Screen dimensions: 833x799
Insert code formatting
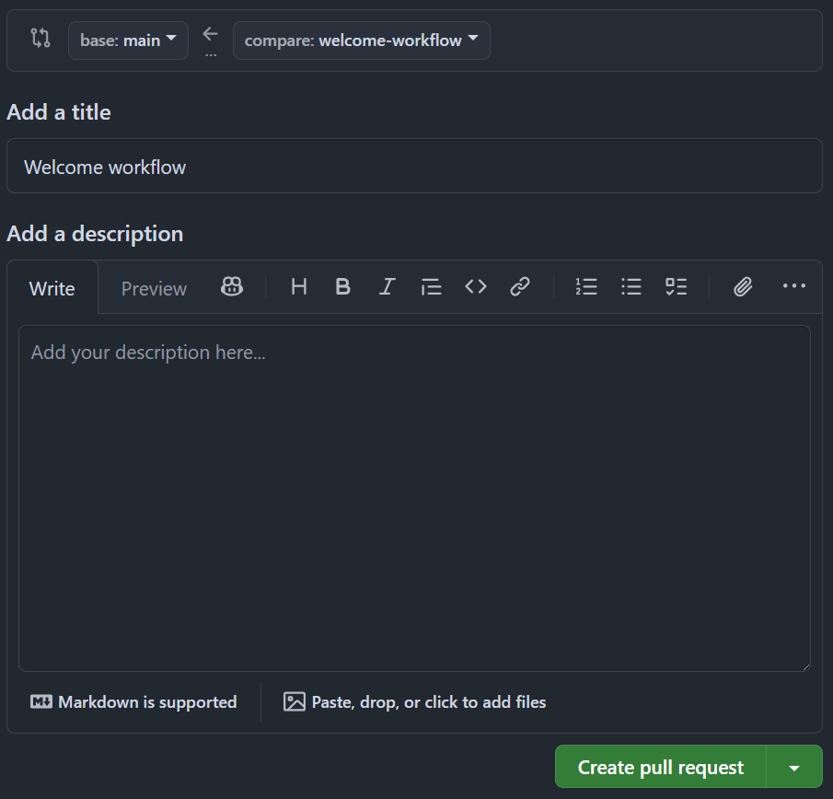(x=475, y=287)
